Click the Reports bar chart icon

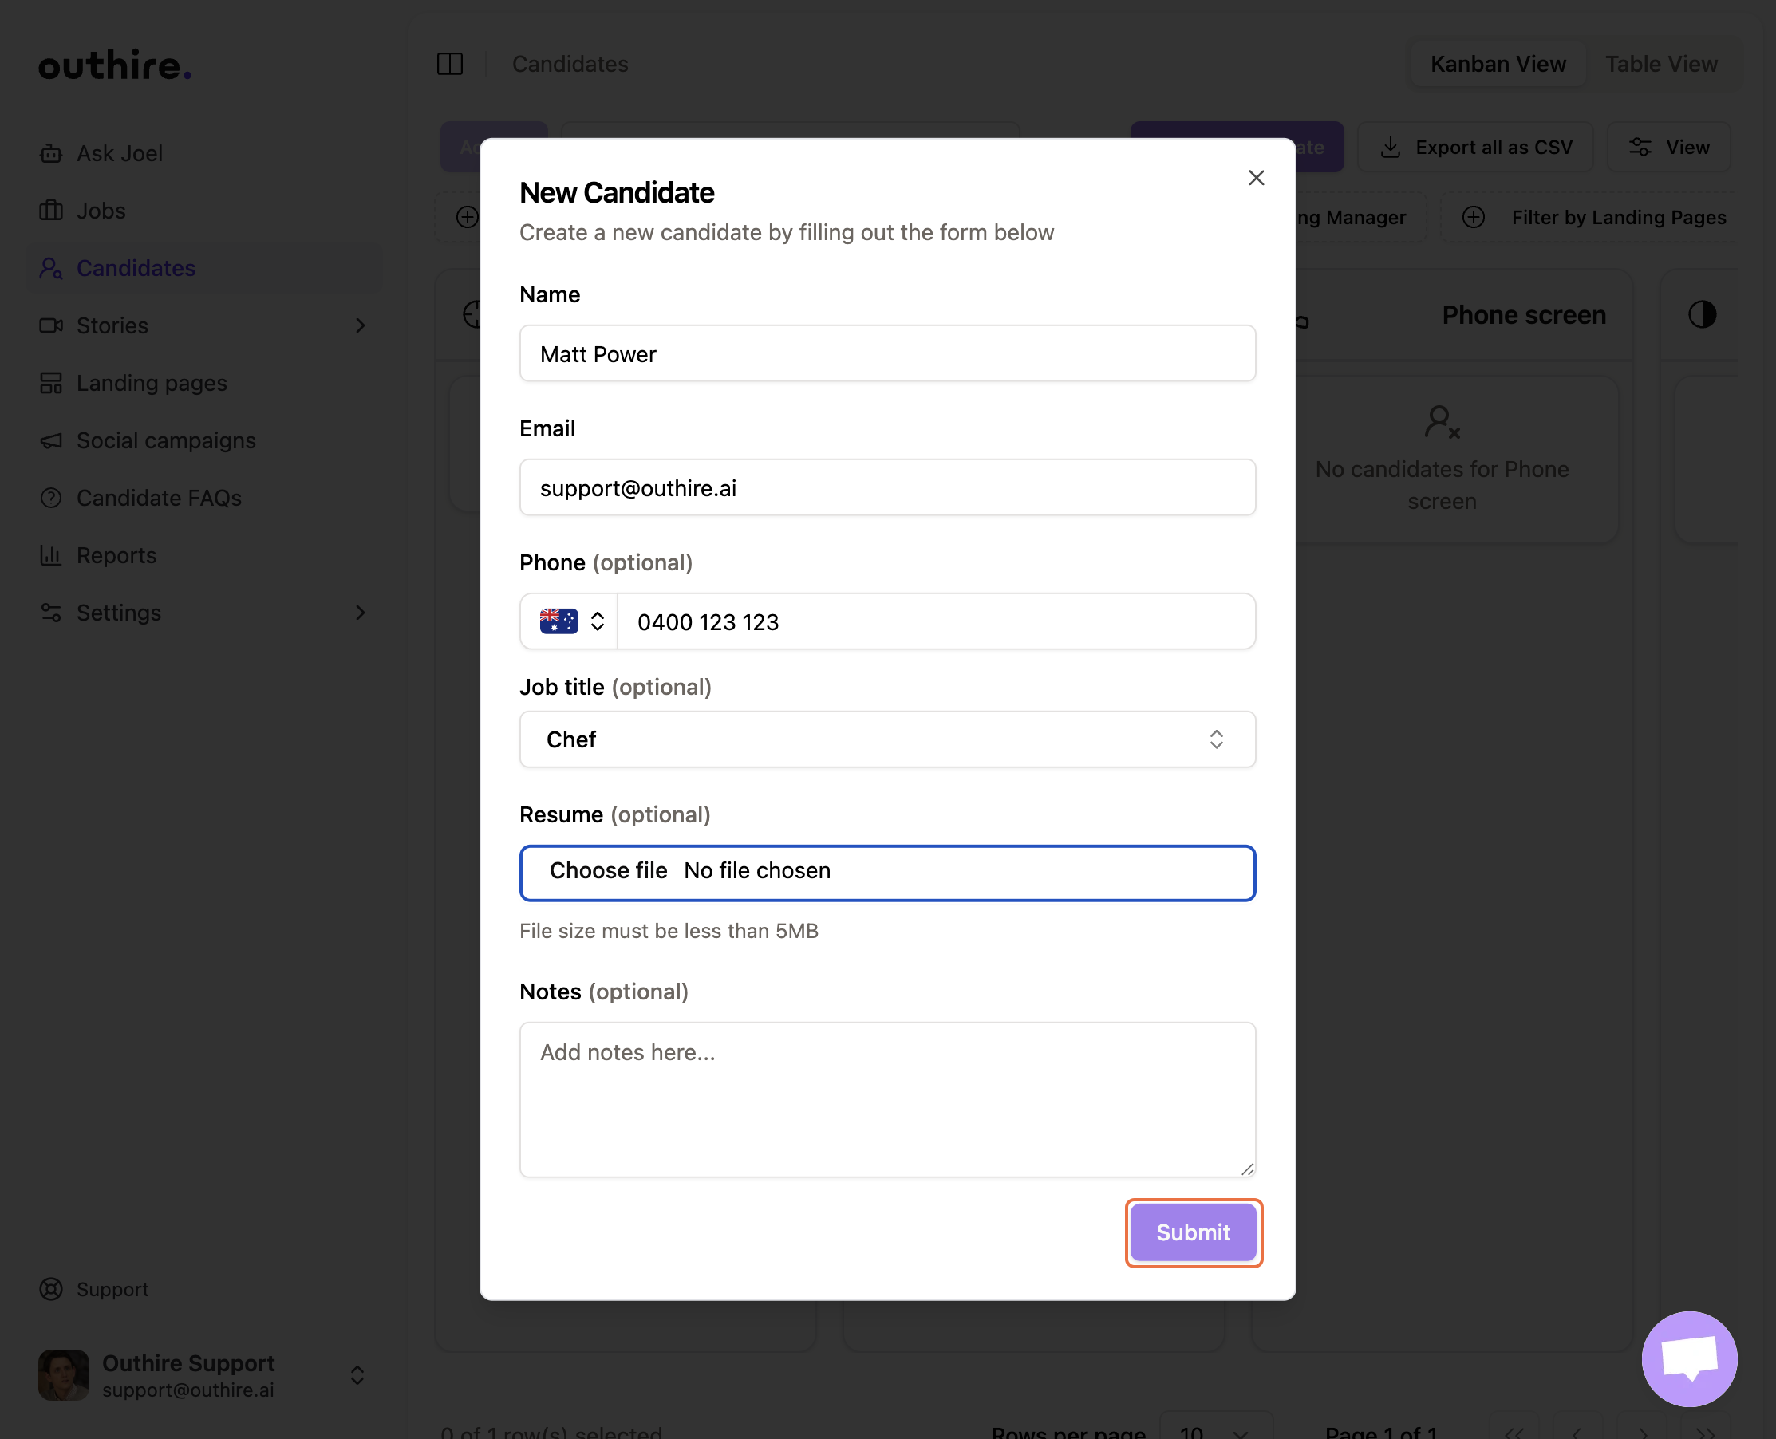click(x=51, y=555)
